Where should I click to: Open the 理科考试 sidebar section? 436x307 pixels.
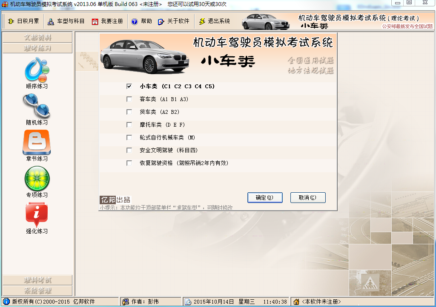coord(37,280)
